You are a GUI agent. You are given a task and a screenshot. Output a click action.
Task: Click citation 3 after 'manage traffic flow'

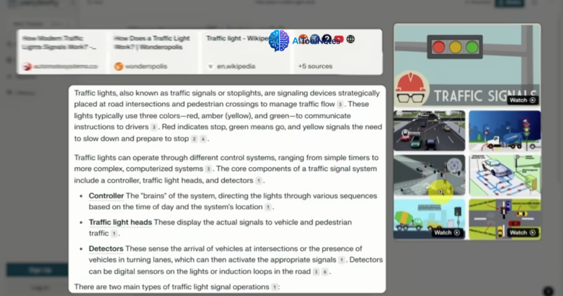click(x=340, y=105)
